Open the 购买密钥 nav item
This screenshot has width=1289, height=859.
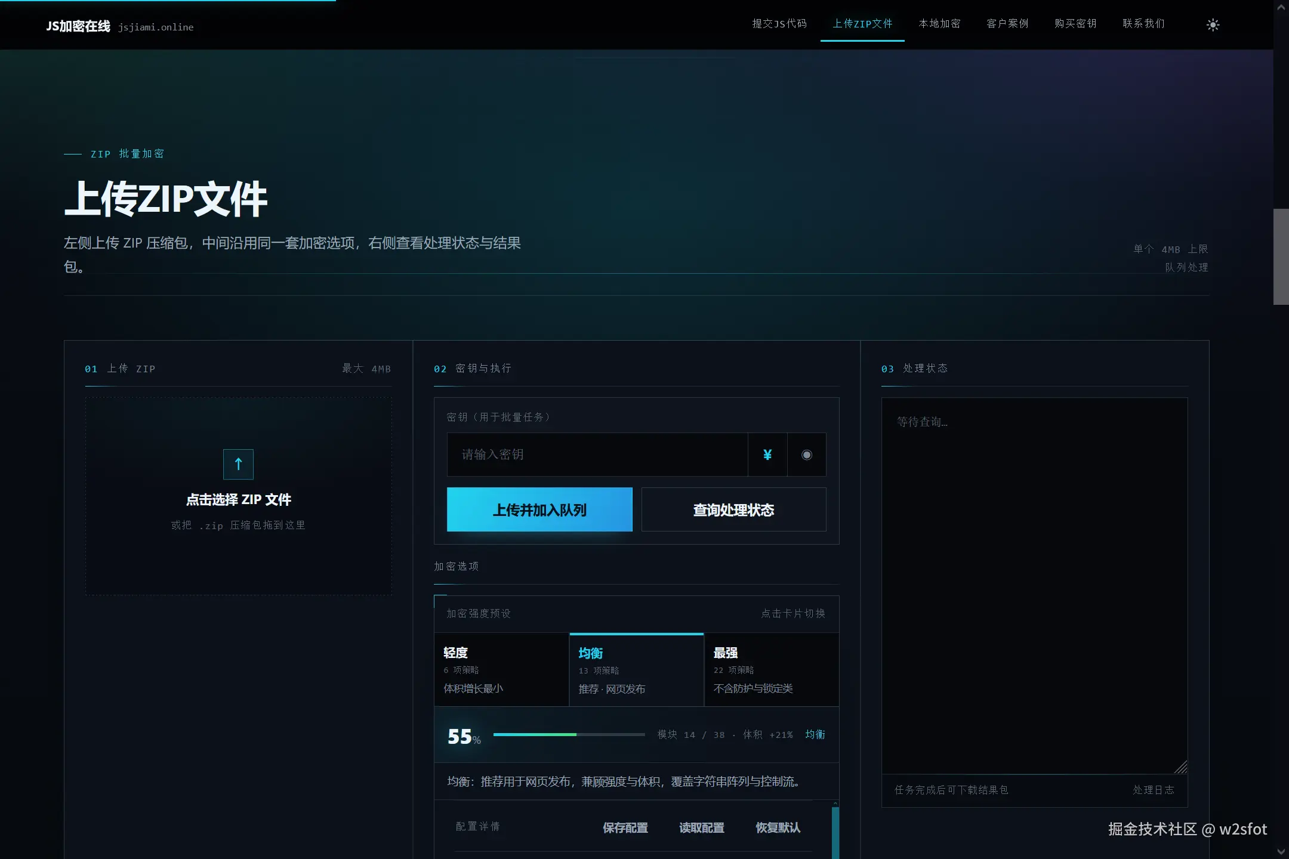click(x=1075, y=24)
